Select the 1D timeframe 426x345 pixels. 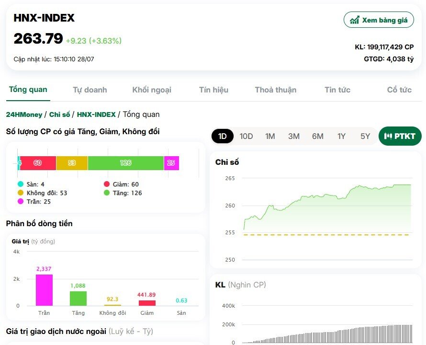coord(222,136)
